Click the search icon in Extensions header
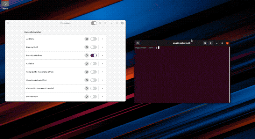 100,23
